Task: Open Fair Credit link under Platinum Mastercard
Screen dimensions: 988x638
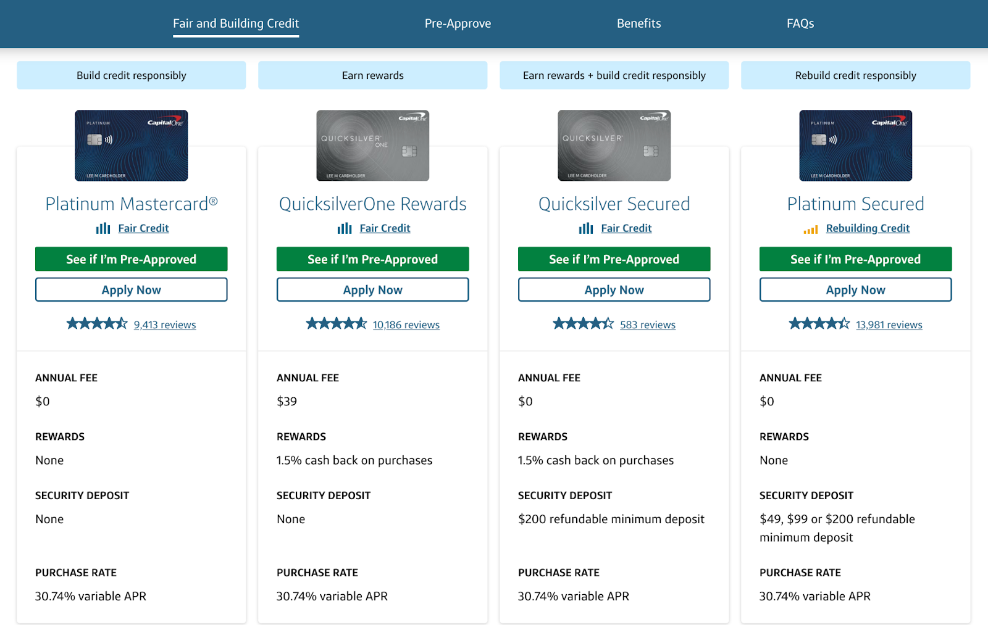Action: [143, 228]
